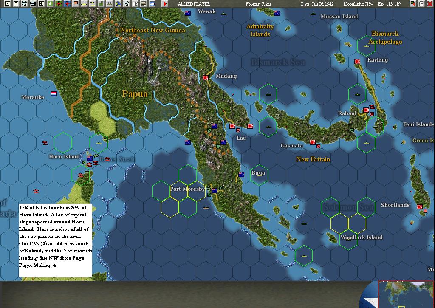Select the Japanese flag base at Madang
This screenshot has height=308, width=435.
tap(206, 78)
